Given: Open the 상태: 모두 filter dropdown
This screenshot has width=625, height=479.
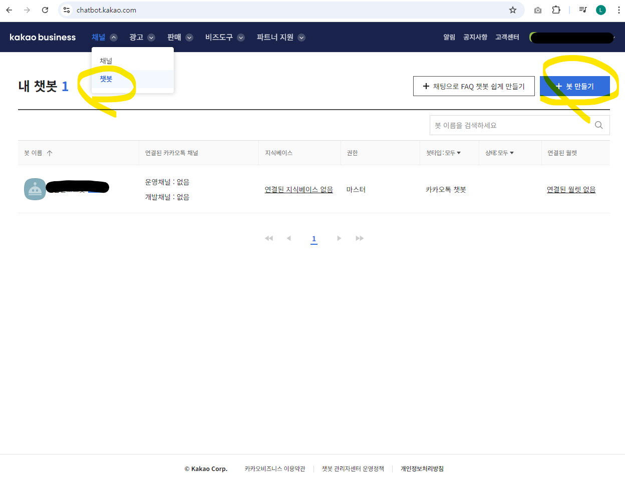Looking at the screenshot, I should click(499, 153).
